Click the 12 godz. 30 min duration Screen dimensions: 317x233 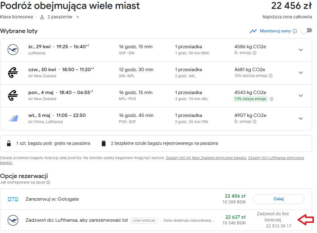coord(136,70)
